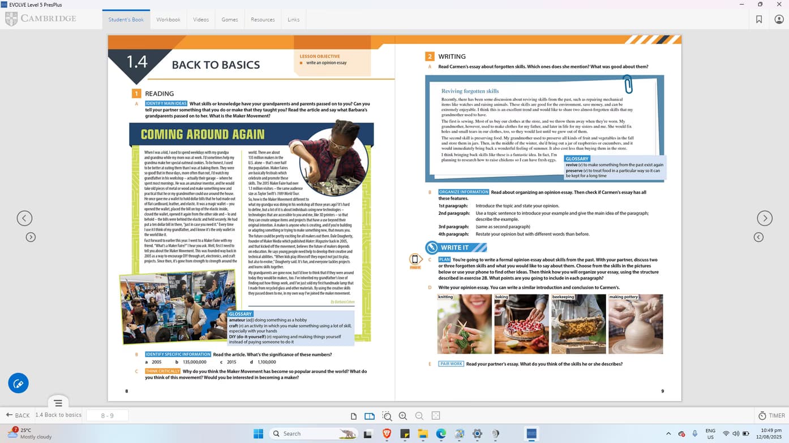
Task: Click the fit-to-screen view icon
Action: pyautogui.click(x=435, y=415)
